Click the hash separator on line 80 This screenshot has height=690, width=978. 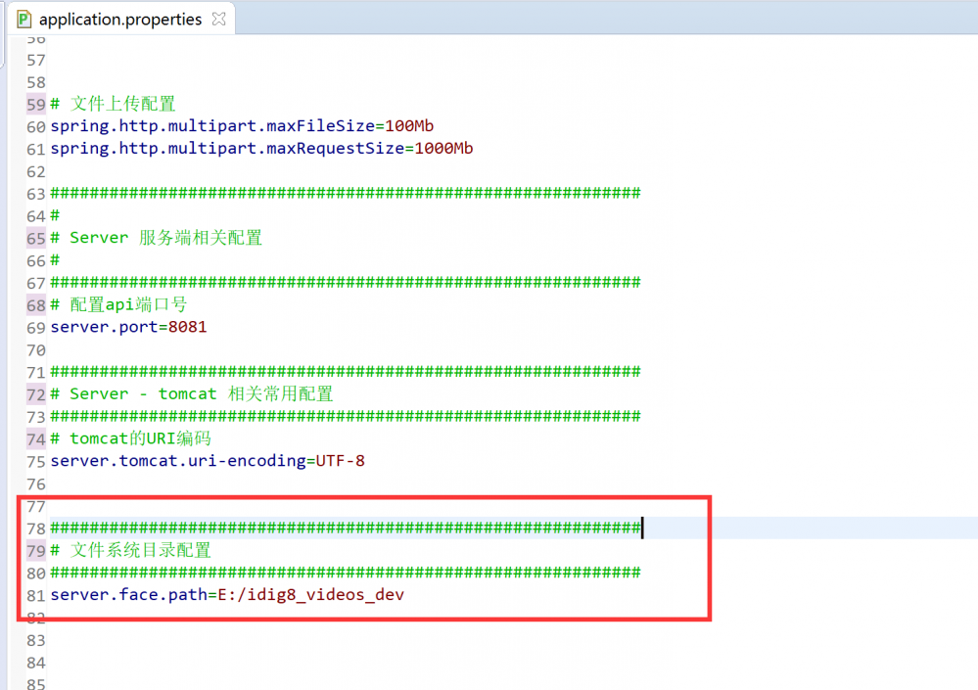(346, 573)
